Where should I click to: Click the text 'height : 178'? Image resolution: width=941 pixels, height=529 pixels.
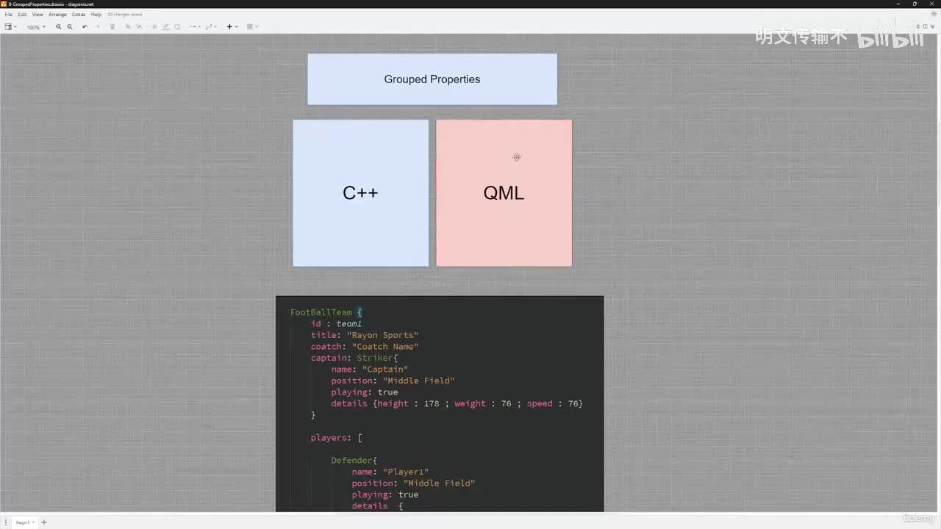point(408,403)
